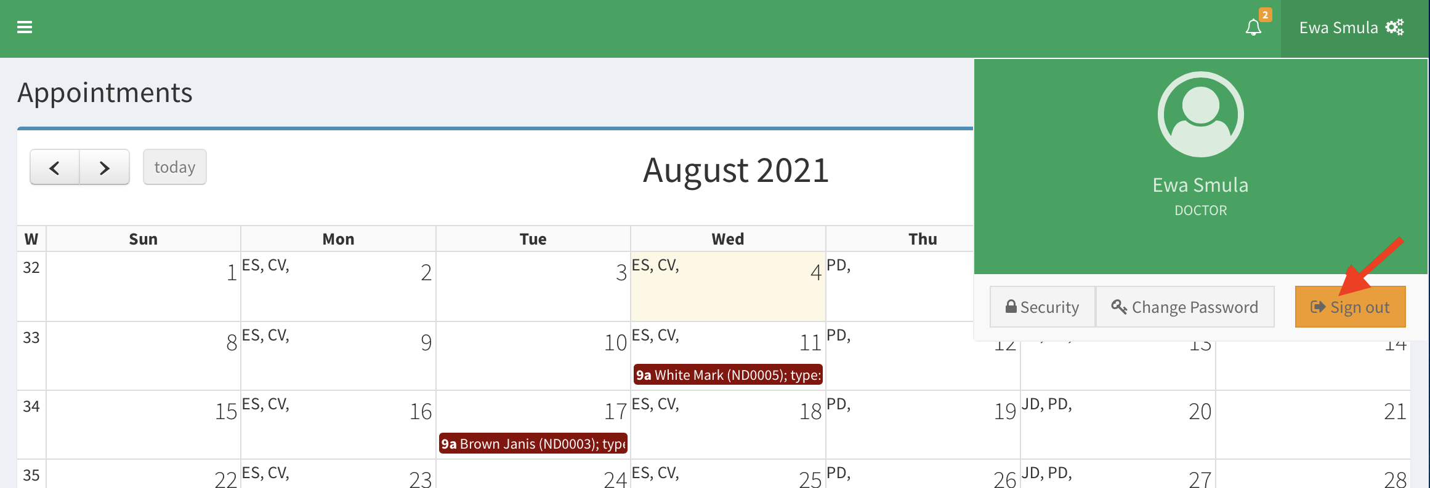Click the notification count badge
The height and width of the screenshot is (488, 1430).
point(1265,15)
